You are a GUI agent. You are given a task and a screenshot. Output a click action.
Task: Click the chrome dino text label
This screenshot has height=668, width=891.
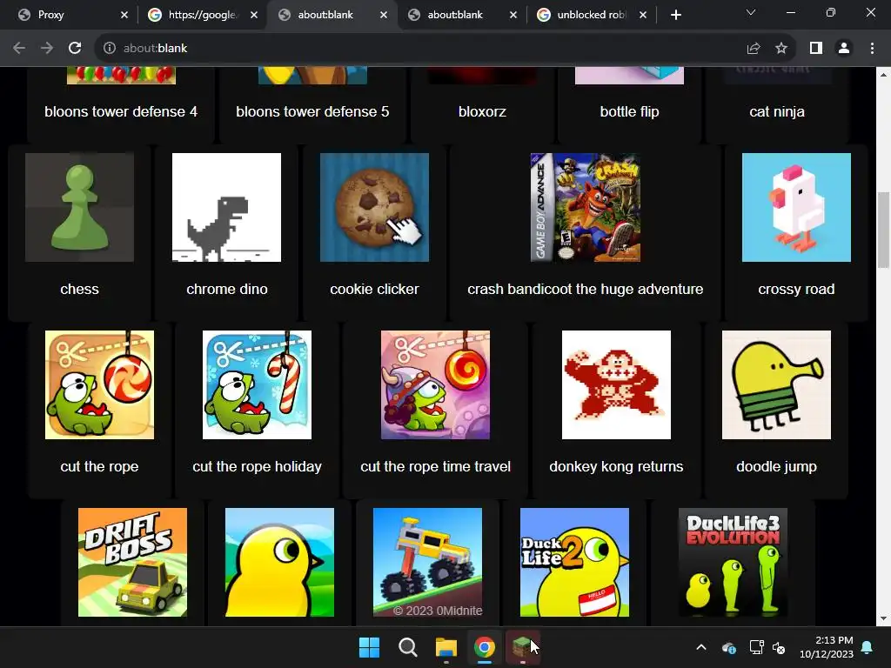[x=227, y=289]
